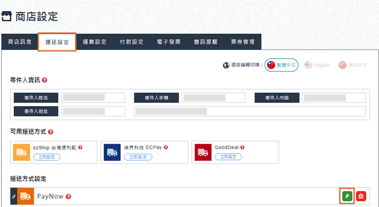This screenshot has width=379, height=207.
Task: Click the red trash delete icon for PayNow
Action: [x=361, y=196]
